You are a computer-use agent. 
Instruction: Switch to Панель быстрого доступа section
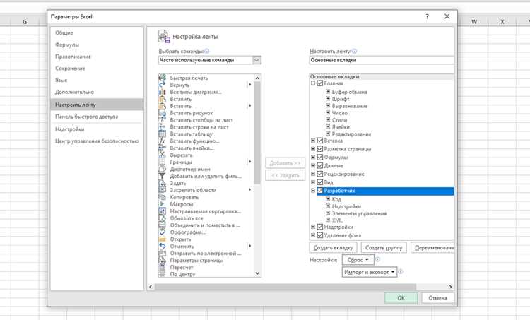coord(86,117)
